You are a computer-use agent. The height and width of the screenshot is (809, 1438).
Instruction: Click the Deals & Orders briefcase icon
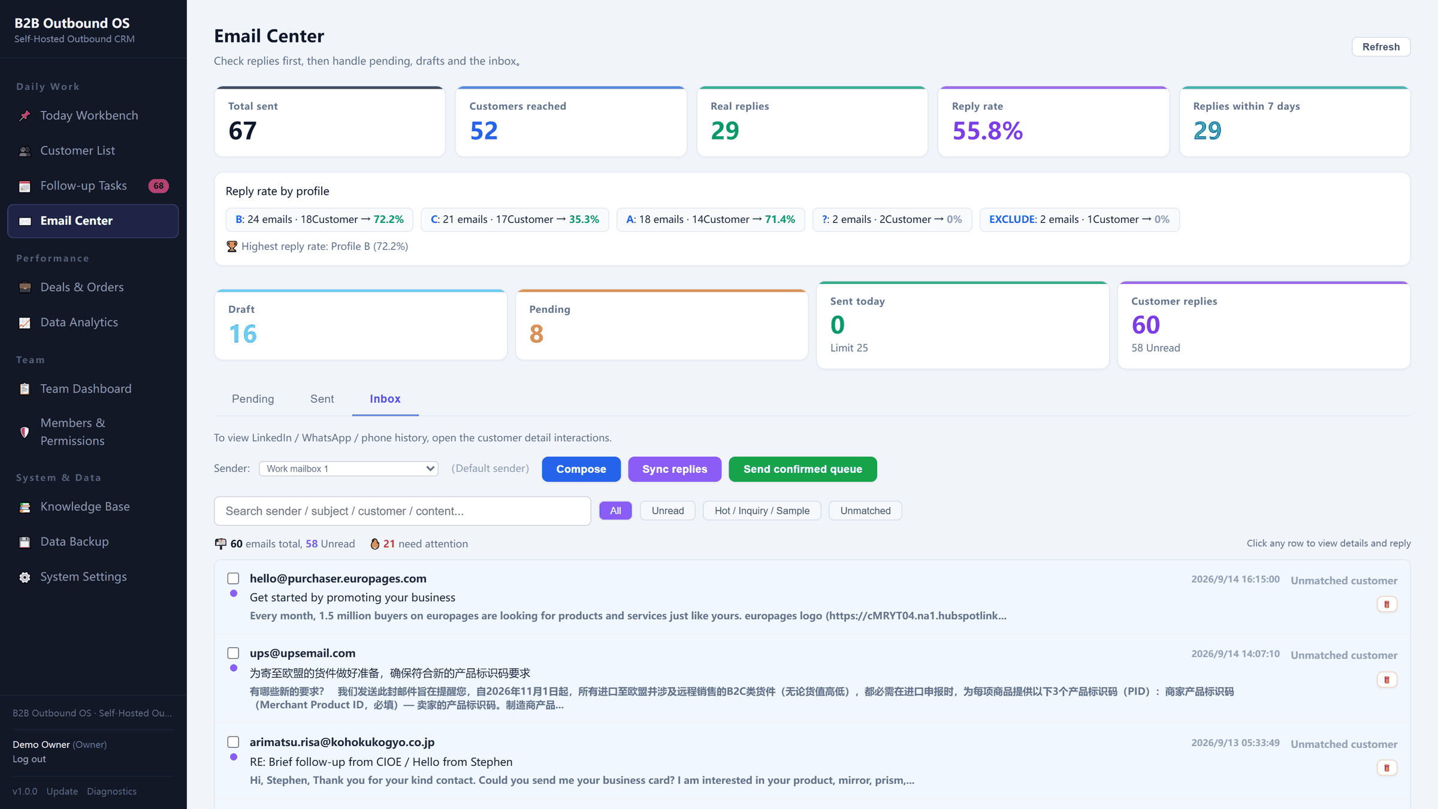(x=25, y=288)
